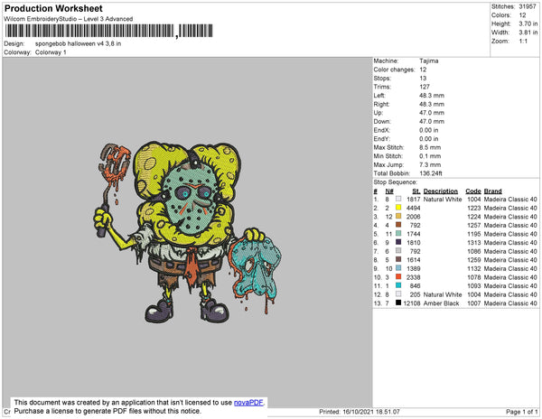Click stitch count '4494' in stop 2

pyautogui.click(x=414, y=208)
